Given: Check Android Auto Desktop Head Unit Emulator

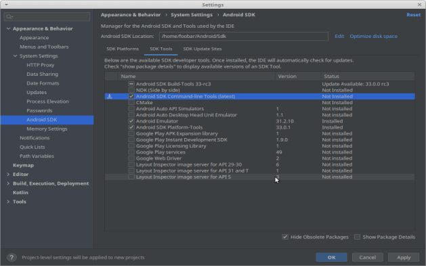Looking at the screenshot, I should coord(131,115).
